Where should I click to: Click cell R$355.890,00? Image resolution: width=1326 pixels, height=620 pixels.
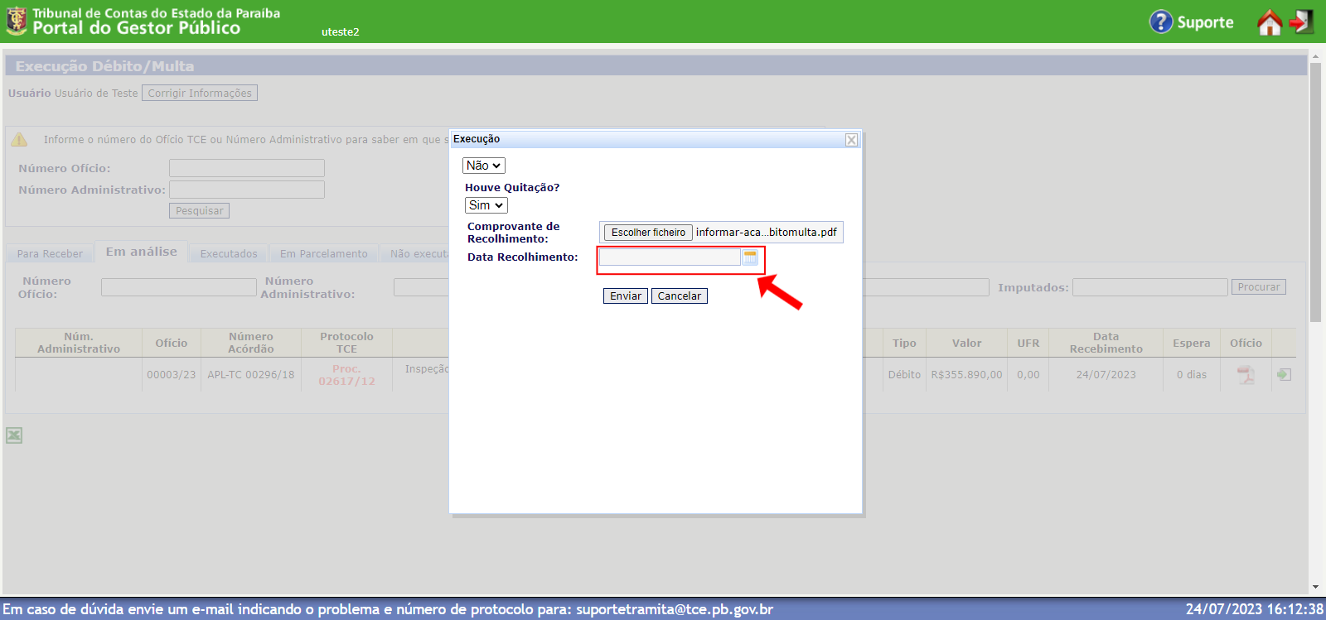(966, 375)
